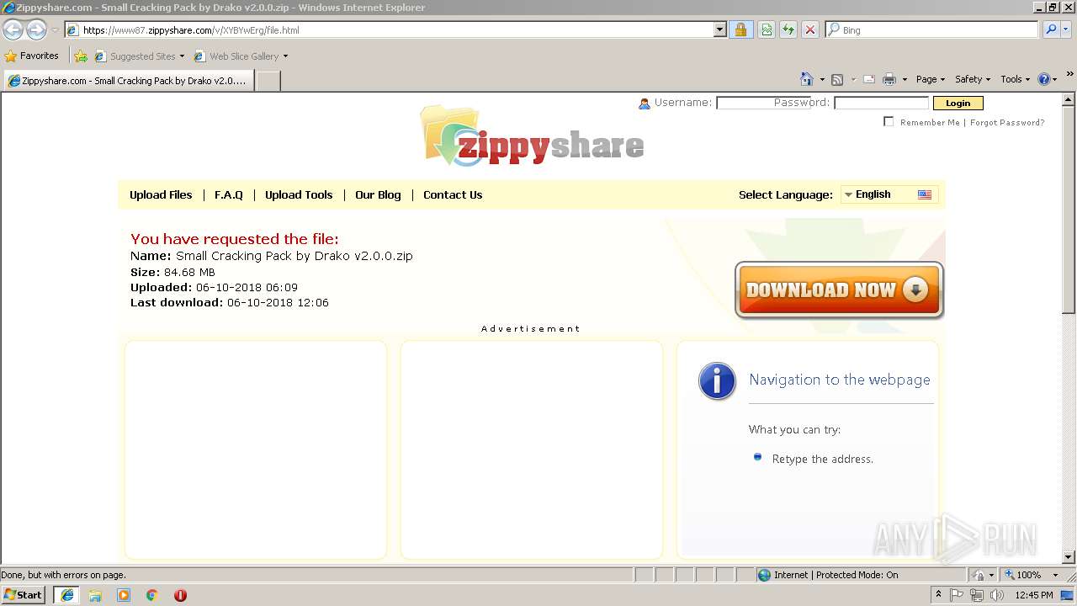This screenshot has width=1077, height=606.
Task: Open the Safety menu
Action: click(973, 79)
